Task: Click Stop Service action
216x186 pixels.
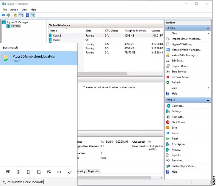Action: pos(179,72)
